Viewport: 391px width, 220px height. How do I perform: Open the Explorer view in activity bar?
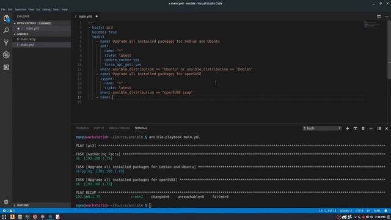point(6,18)
